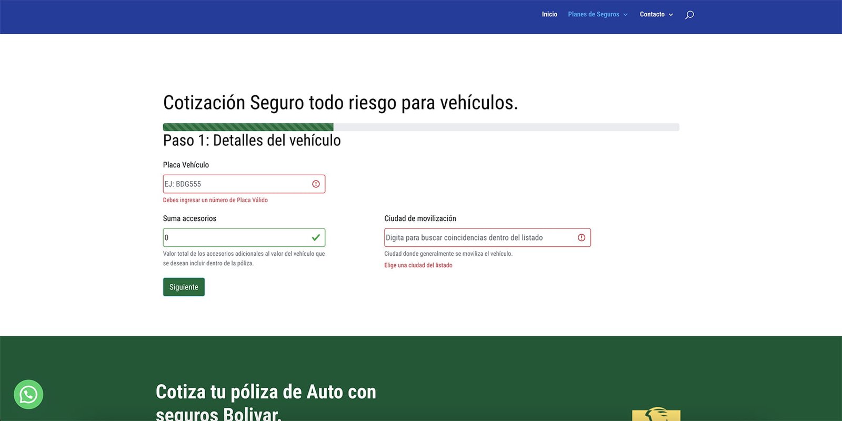The image size is (842, 421).
Task: Click error icon in Placa Vehículo field
Action: click(x=316, y=184)
